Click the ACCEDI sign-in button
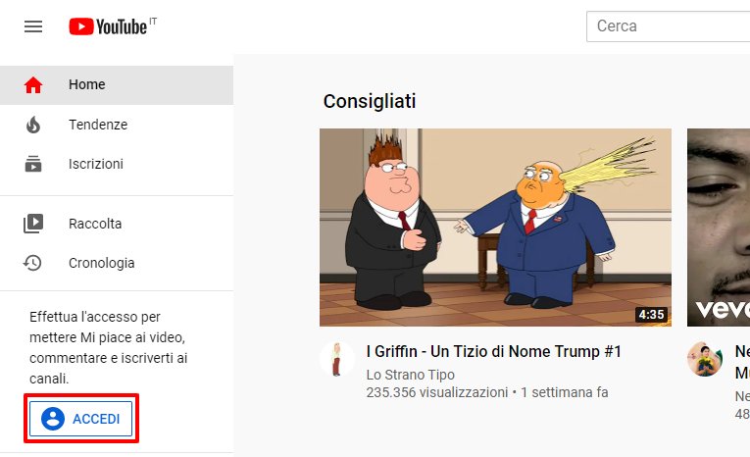The height and width of the screenshot is (457, 750). [x=80, y=419]
